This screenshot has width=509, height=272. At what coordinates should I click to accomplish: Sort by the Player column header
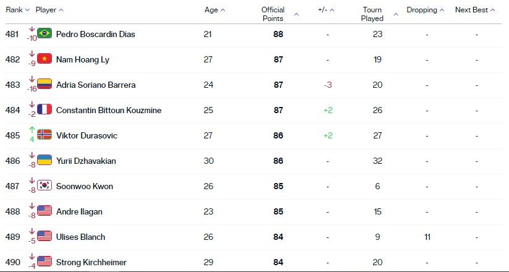(49, 10)
